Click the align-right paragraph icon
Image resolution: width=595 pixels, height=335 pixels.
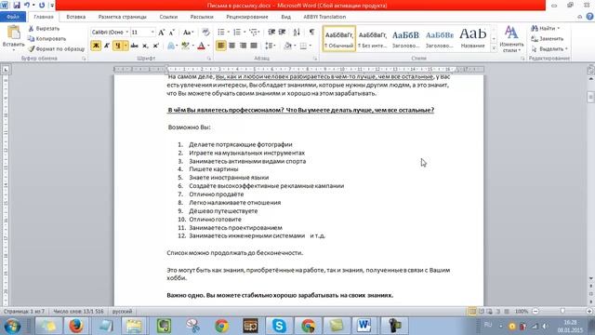pos(243,46)
